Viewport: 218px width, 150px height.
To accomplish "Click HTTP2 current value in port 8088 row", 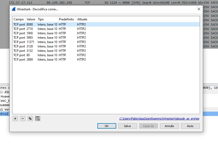I will click(x=81, y=24).
